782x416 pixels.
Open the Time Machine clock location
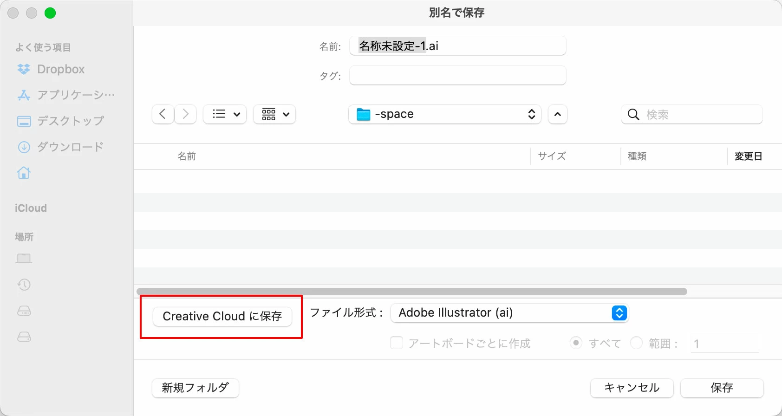(24, 284)
